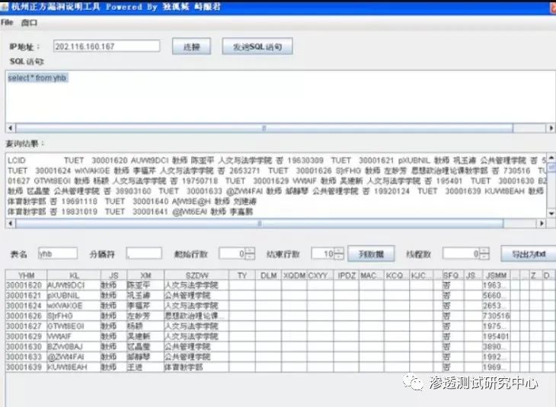Click the table name field containing yhb
The height and width of the screenshot is (407, 556).
click(x=57, y=253)
